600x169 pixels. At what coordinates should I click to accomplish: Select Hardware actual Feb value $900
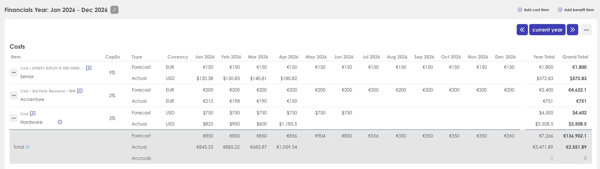234,124
